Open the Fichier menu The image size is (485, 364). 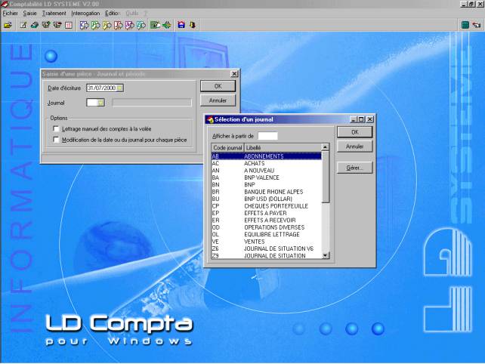tap(10, 14)
